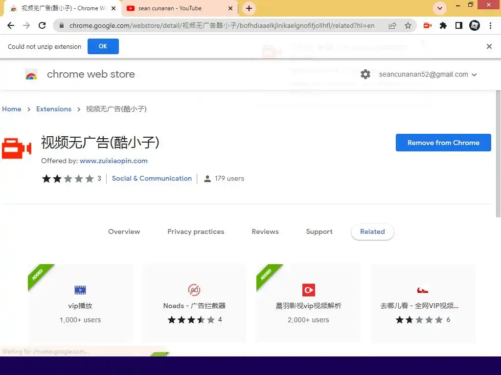The image size is (501, 375).
Task: Click the vip播放 film strip icon
Action: (x=80, y=290)
